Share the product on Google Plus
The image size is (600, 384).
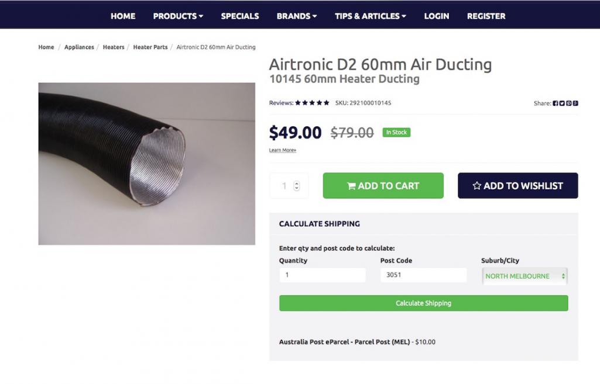pyautogui.click(x=575, y=103)
